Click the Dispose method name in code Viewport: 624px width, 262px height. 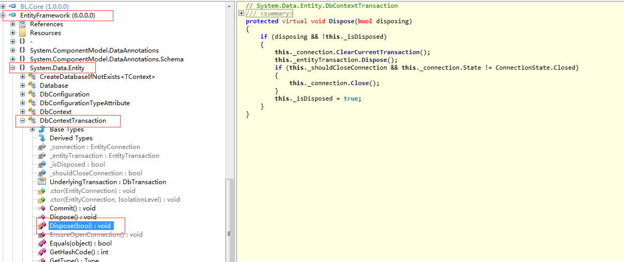(x=340, y=21)
